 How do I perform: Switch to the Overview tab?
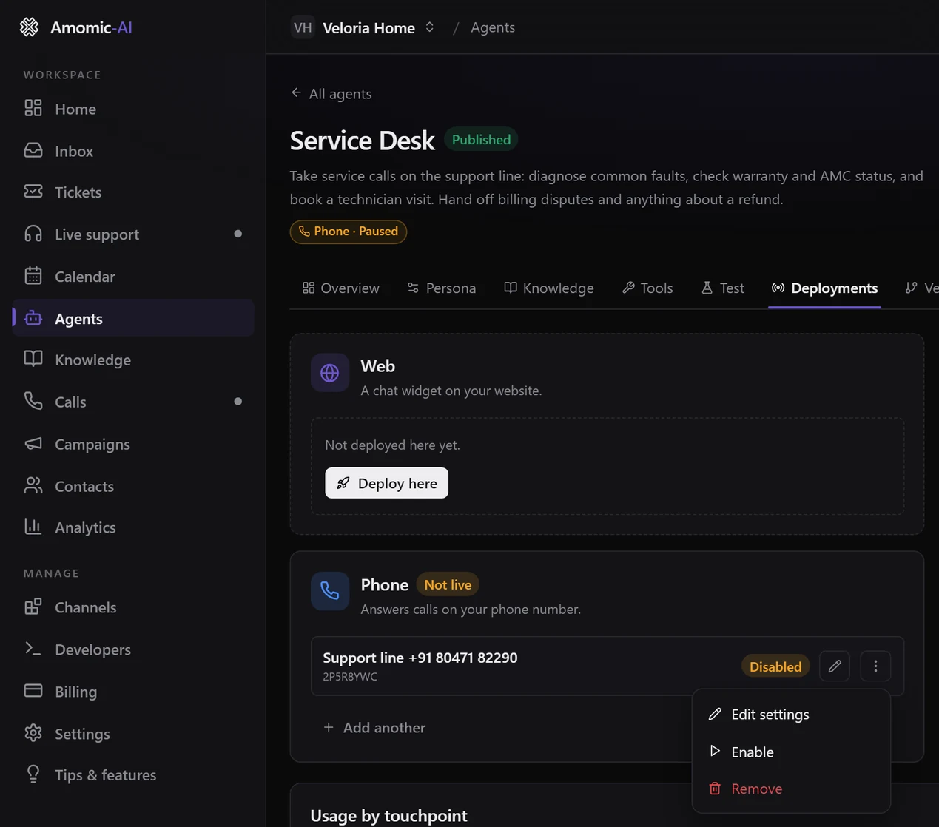tap(341, 288)
